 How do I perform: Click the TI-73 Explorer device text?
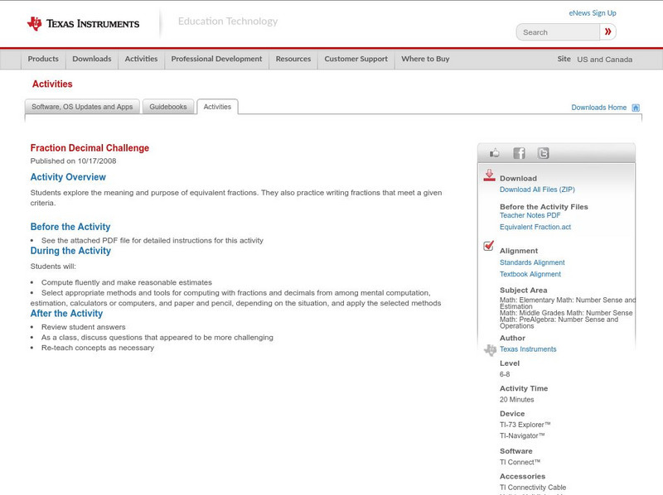[x=525, y=425]
